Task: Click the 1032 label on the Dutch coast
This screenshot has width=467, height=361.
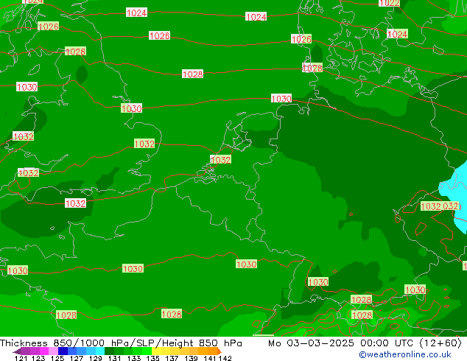Action: click(x=220, y=160)
